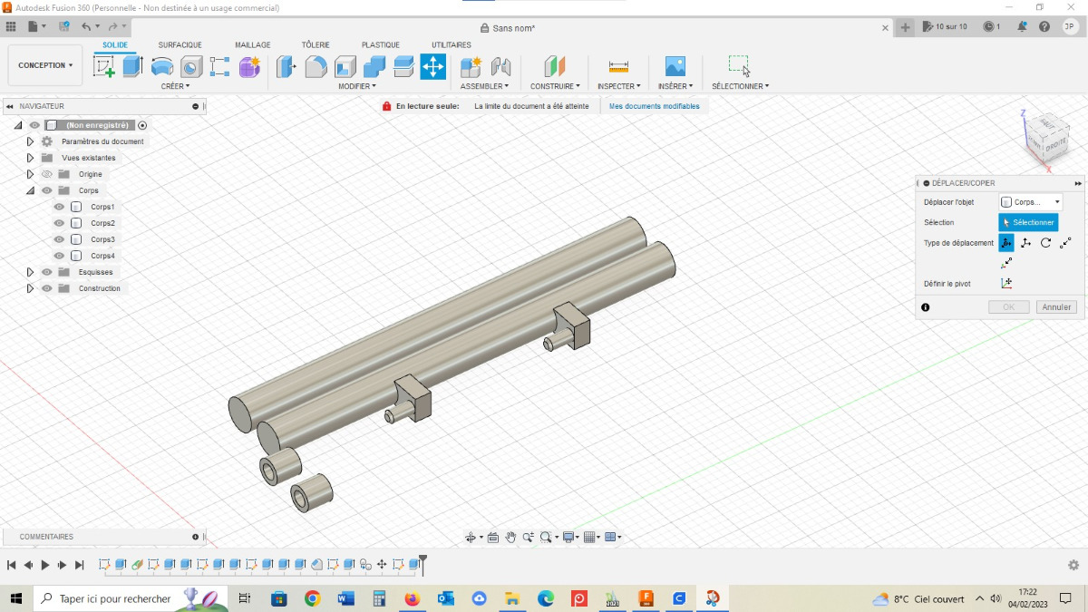This screenshot has width=1088, height=612.
Task: Click the Annuler button
Action: pyautogui.click(x=1056, y=307)
